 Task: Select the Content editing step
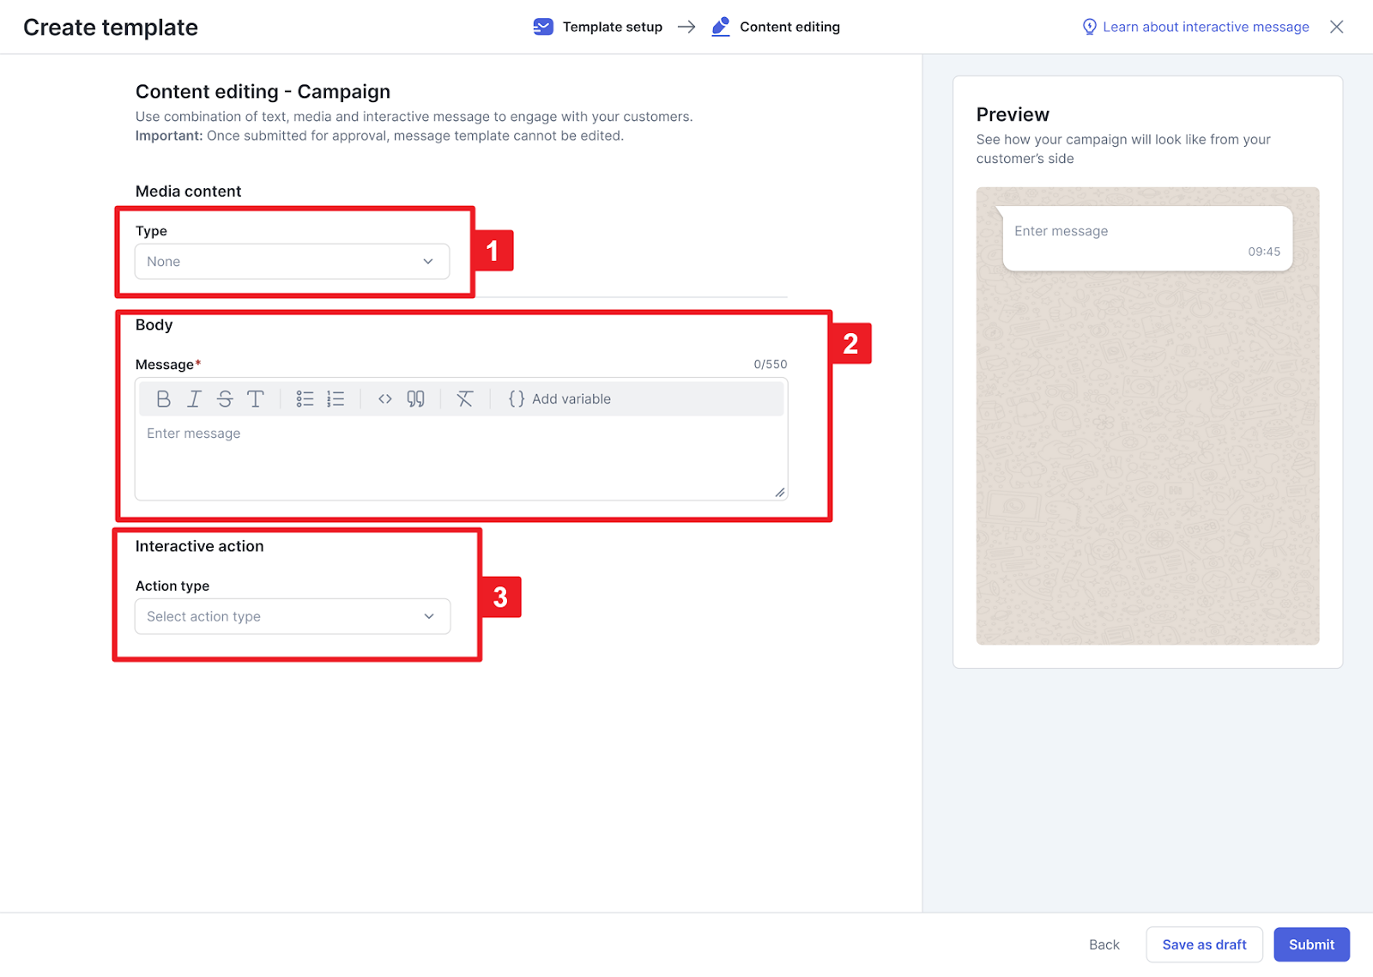click(x=776, y=27)
